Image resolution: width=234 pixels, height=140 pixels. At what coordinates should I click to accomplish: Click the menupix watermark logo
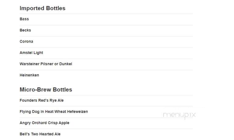(179, 115)
